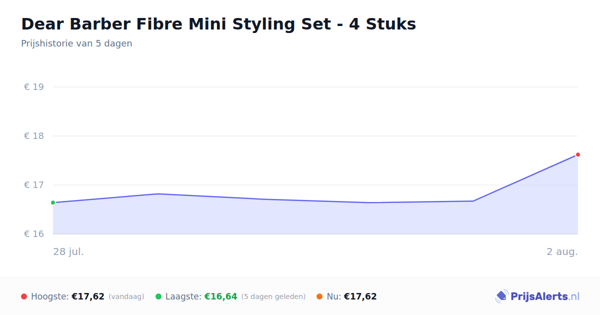Click the 2 aug. end date label

coord(562,251)
